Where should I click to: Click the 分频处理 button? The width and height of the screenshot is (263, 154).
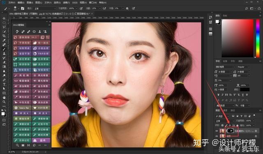tap(41, 48)
